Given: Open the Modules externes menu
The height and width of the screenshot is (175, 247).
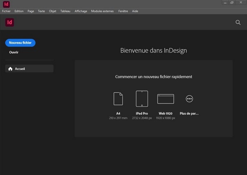Looking at the screenshot, I should [103, 11].
